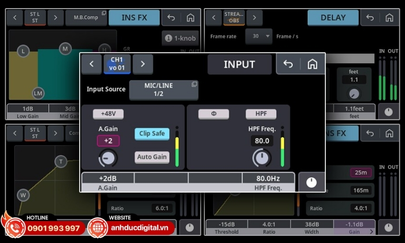This screenshot has width=405, height=243.
Task: Go to previous channel in INPUT screen
Action: point(91,64)
